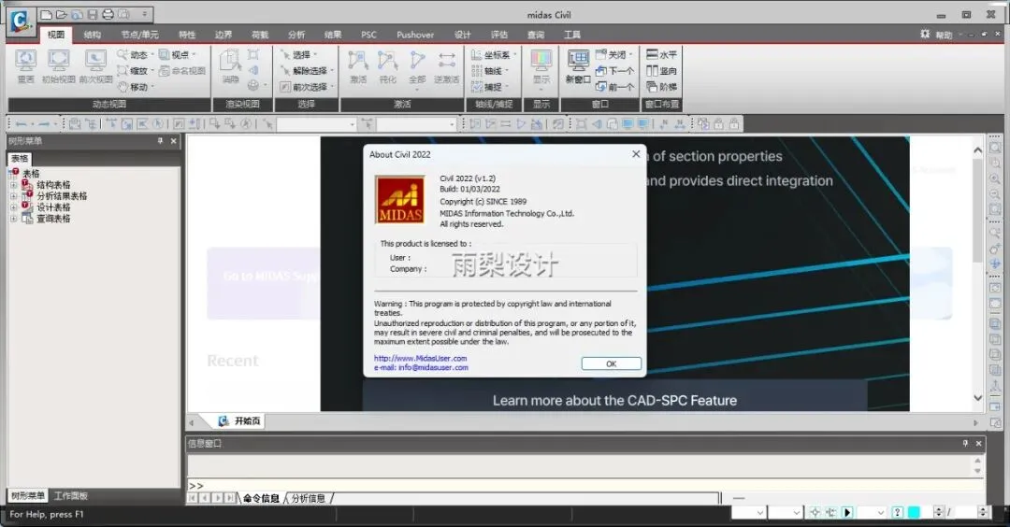Click OK in About Civil 2022 dialog
The width and height of the screenshot is (1010, 527).
coord(611,363)
